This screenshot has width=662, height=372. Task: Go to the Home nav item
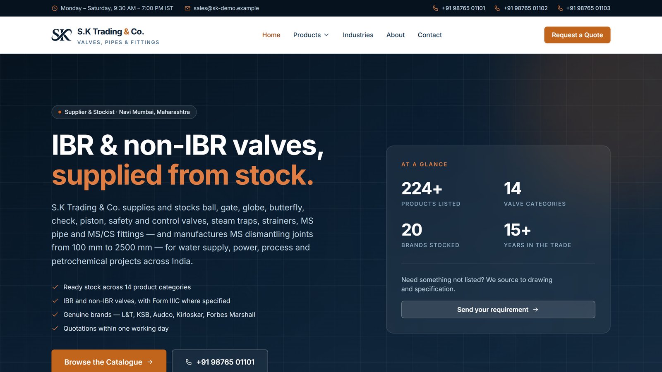[271, 35]
